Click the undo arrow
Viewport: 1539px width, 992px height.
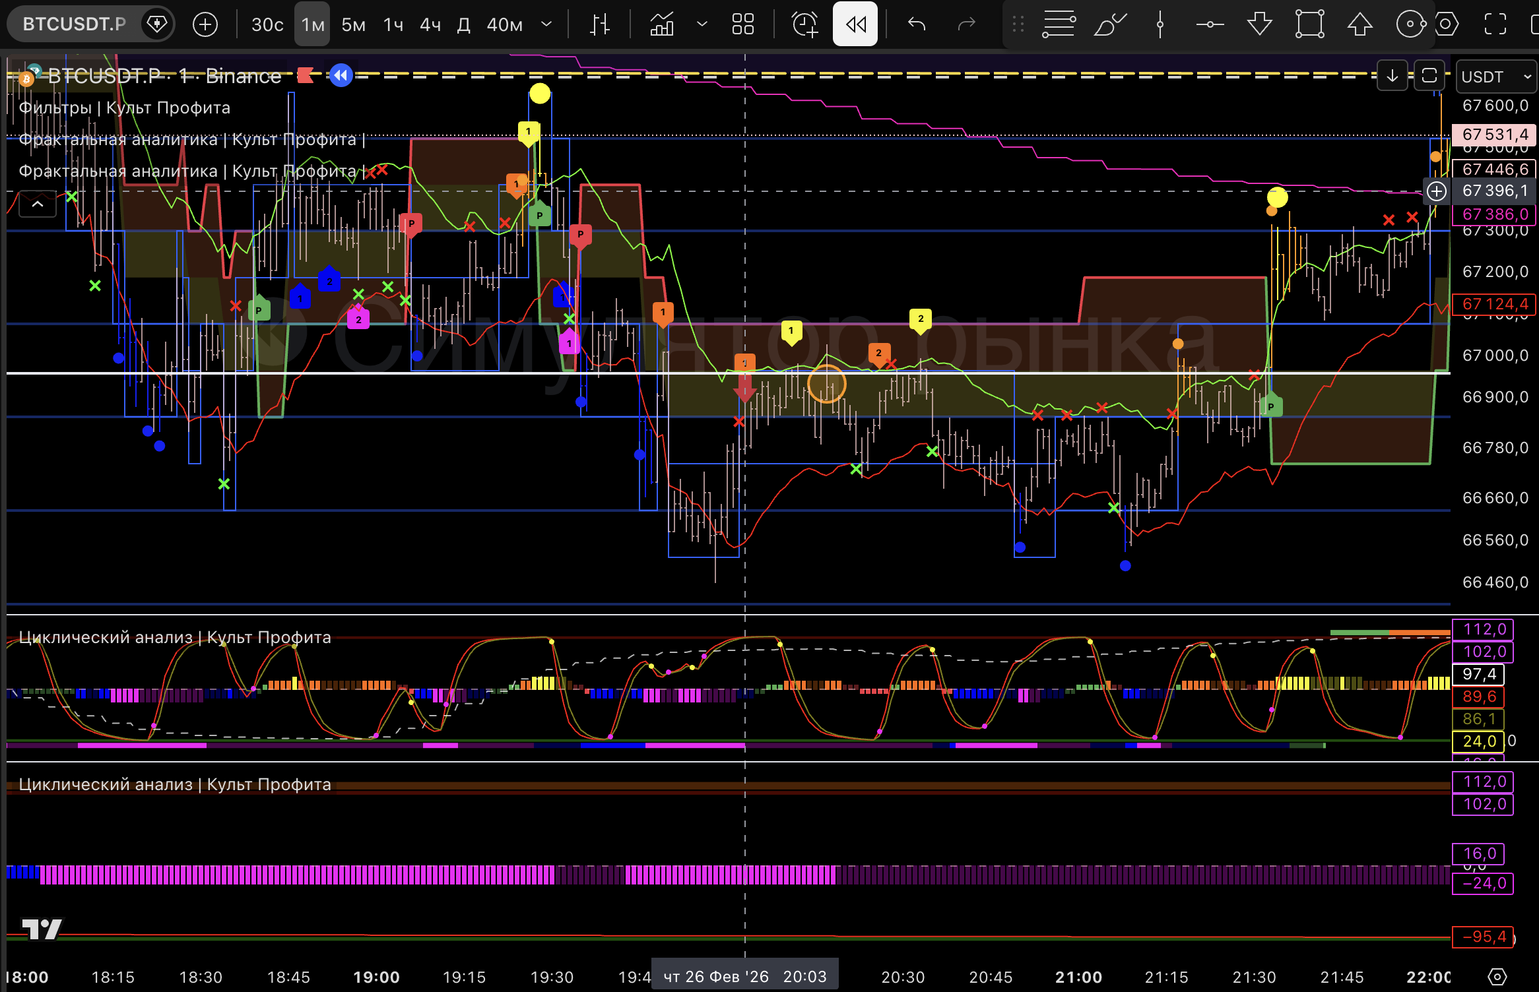click(x=917, y=24)
